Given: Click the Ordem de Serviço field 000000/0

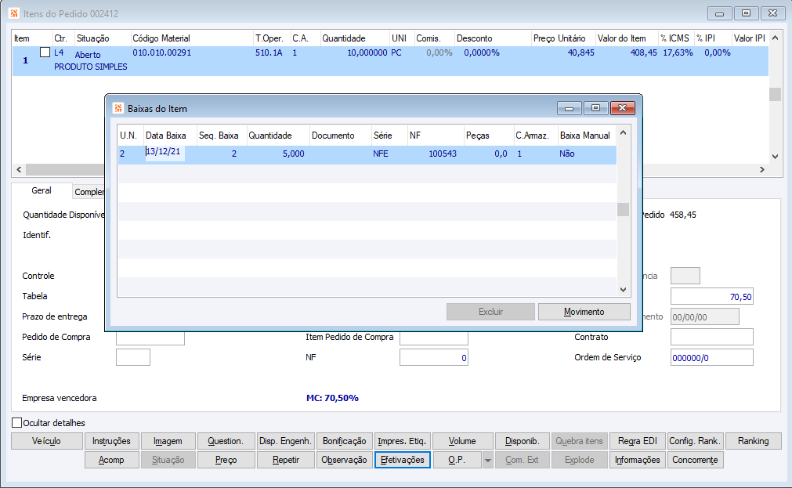Looking at the screenshot, I should coord(711,357).
